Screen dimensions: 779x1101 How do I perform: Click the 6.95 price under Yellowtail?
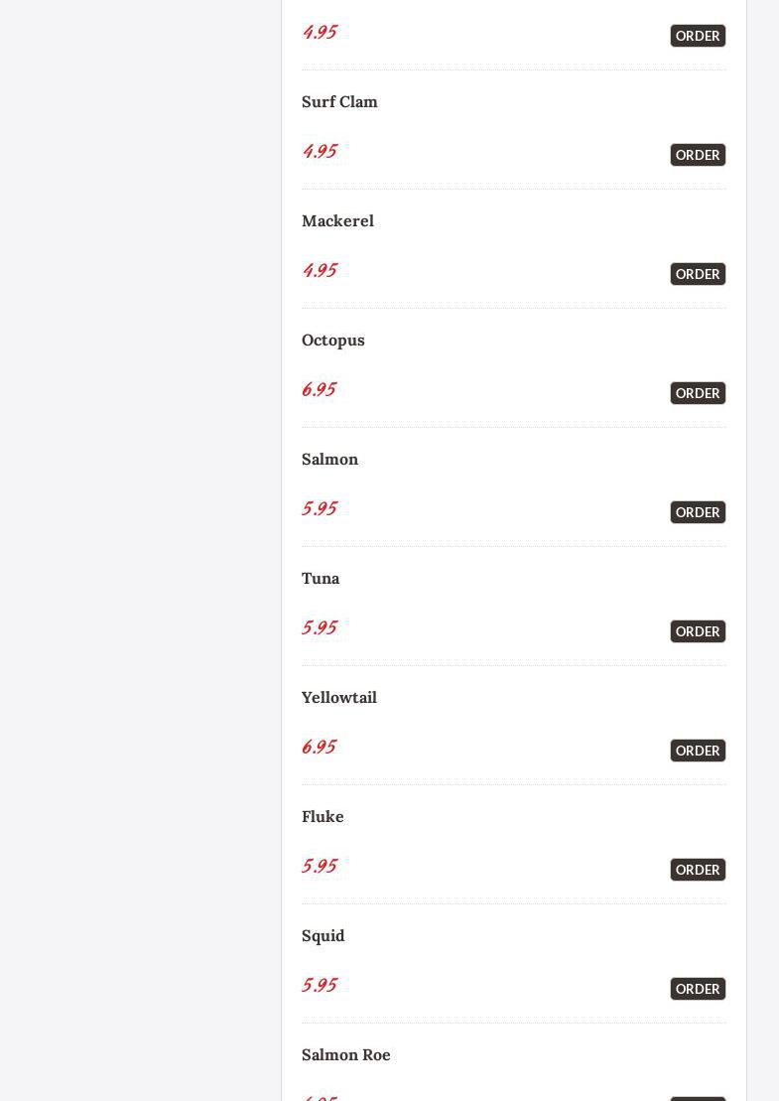pos(319,747)
